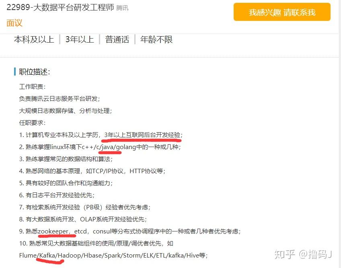This screenshot has width=341, height=268.
Task: Click the 腾讯 company name link
Action: pyautogui.click(x=122, y=8)
